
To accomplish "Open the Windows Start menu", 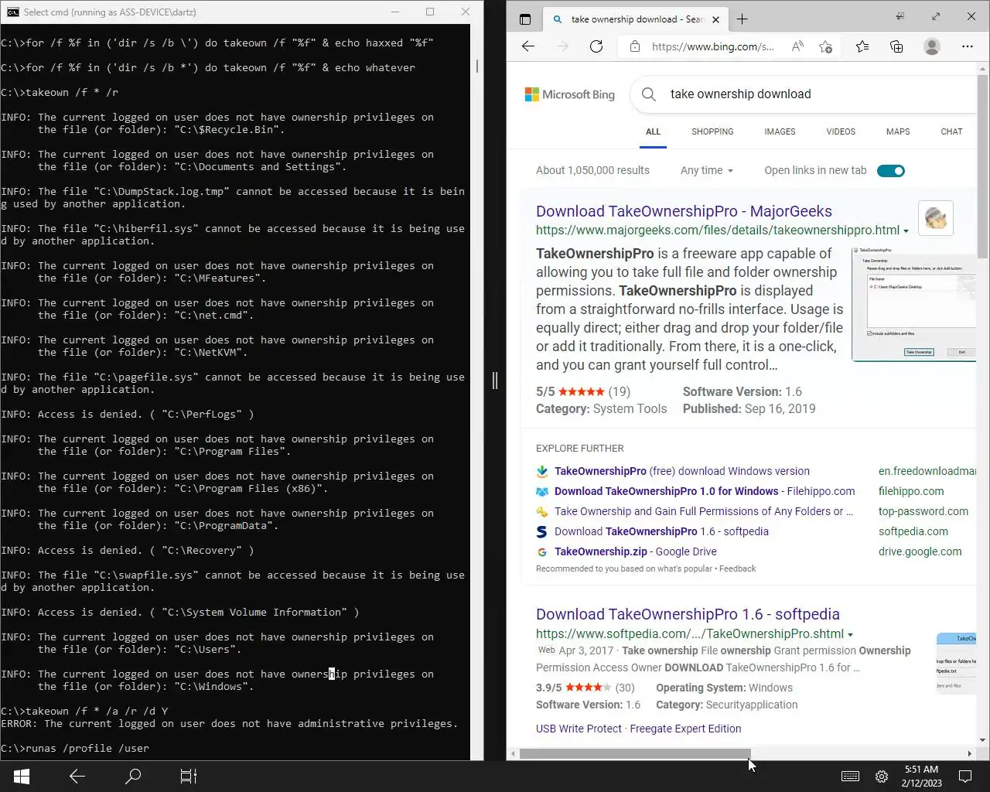I will 22,776.
